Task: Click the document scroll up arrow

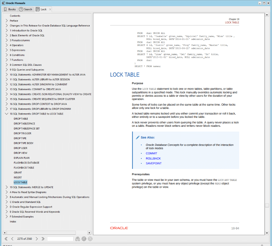Action: [x=267, y=15]
